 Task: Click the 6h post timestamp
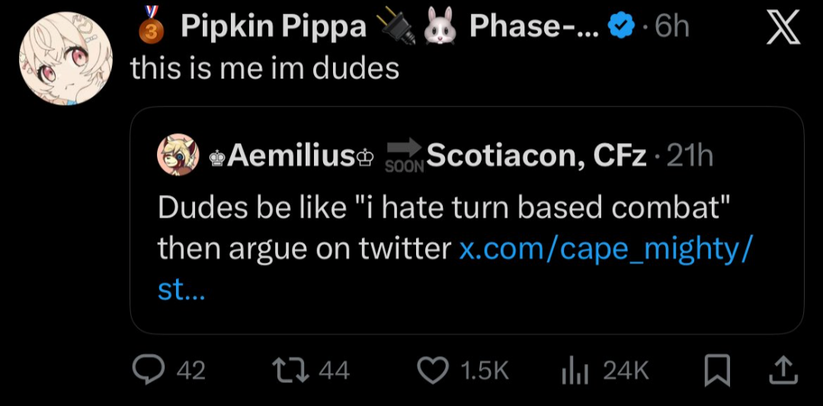click(671, 27)
